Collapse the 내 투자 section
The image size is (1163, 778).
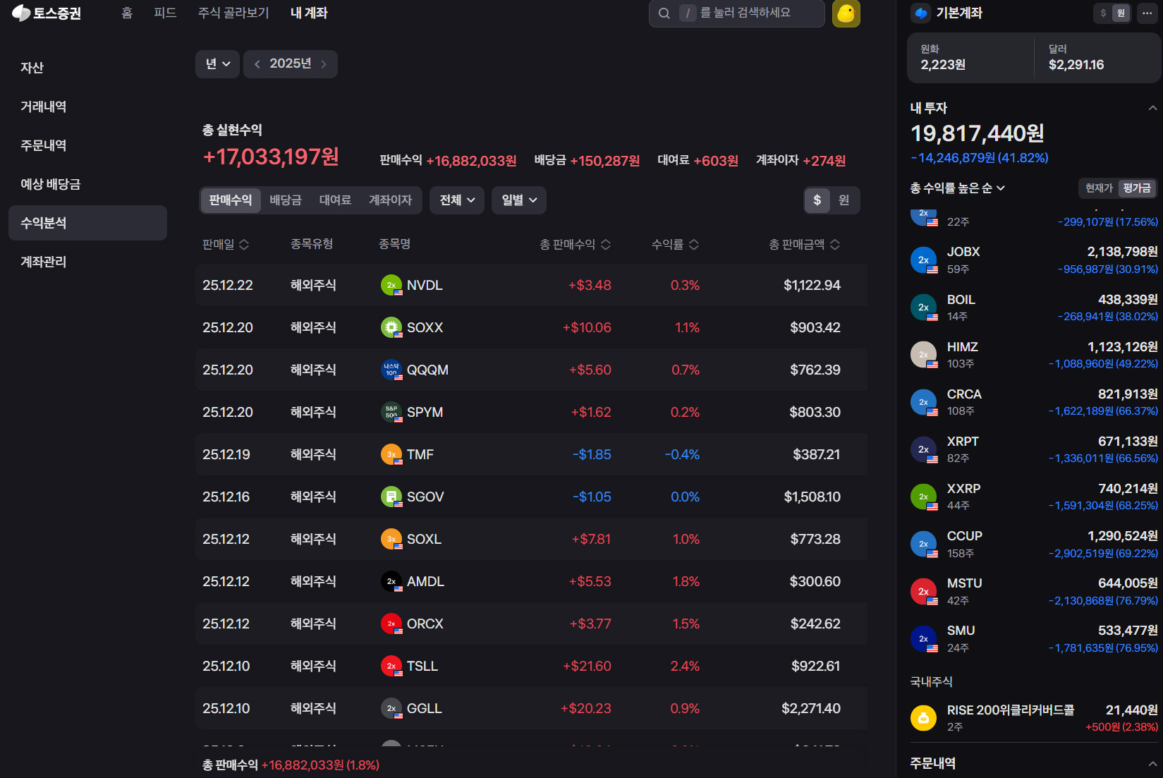[1152, 108]
